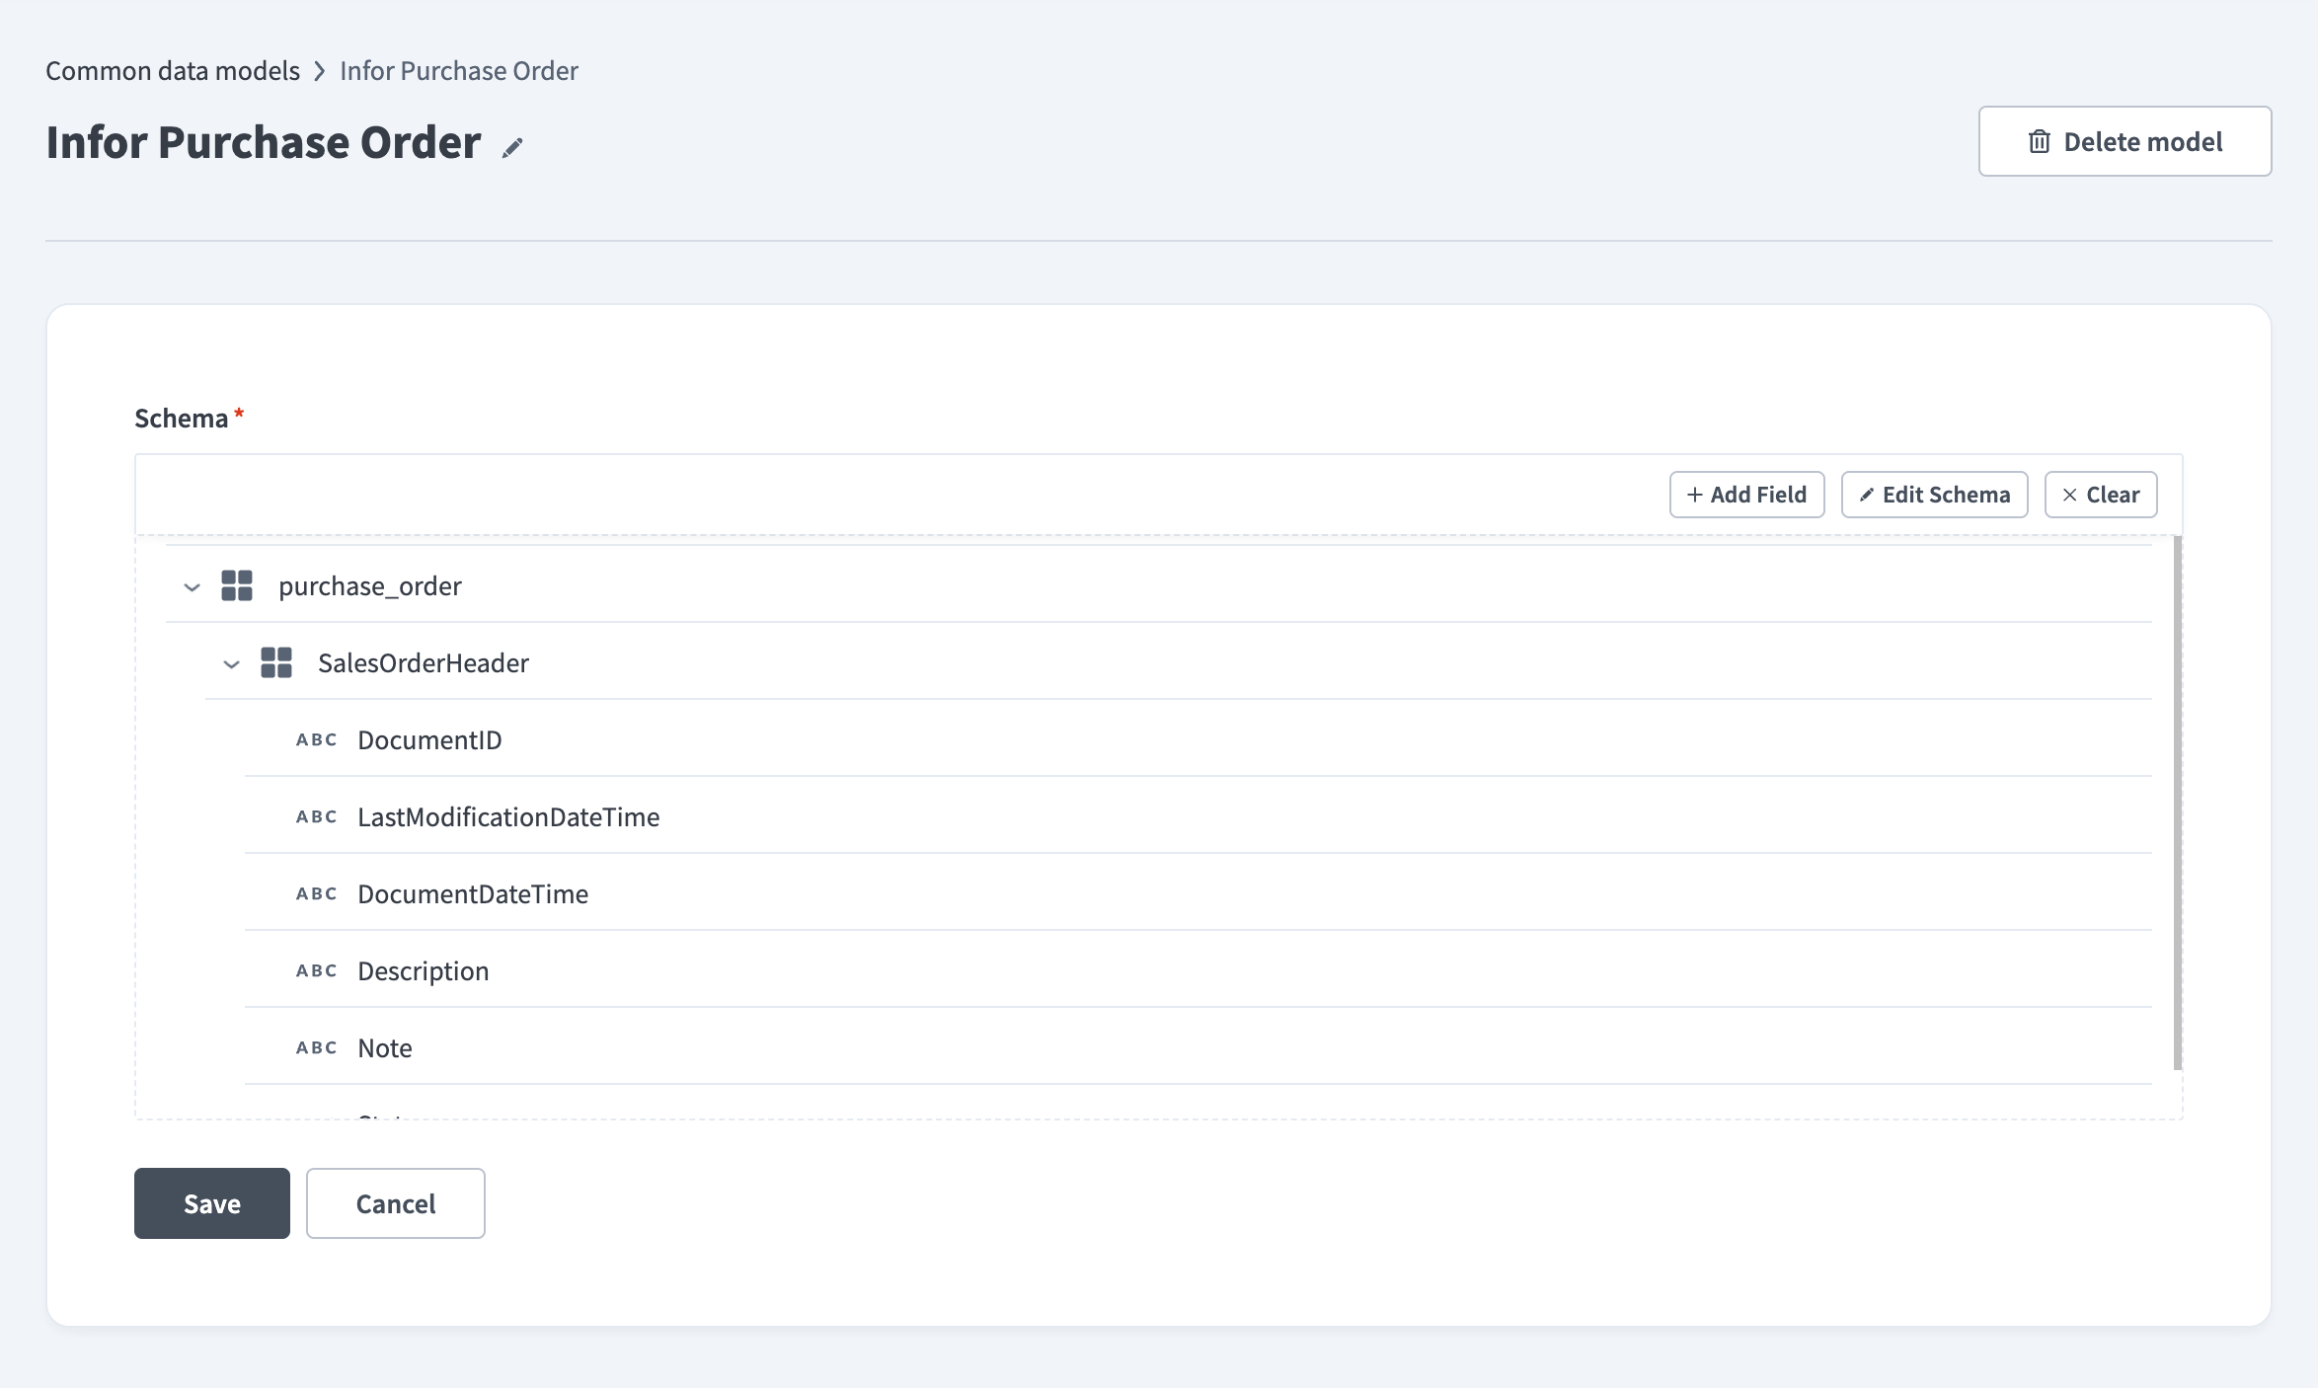Select the purchase_order row
This screenshot has height=1388, width=2318.
[1159, 585]
